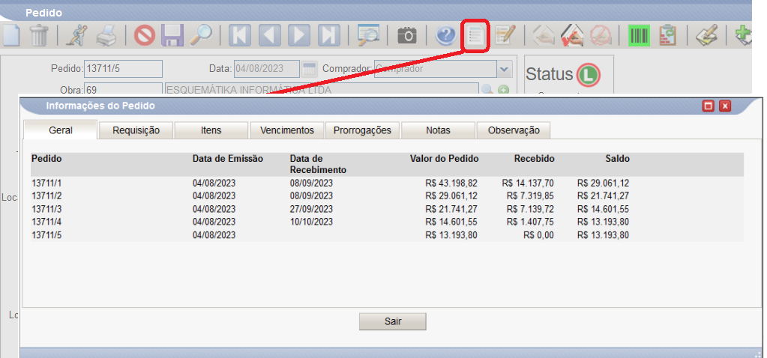Screen dimensions: 767x358
Task: Select row 13711/2 in the table
Action: coord(387,195)
